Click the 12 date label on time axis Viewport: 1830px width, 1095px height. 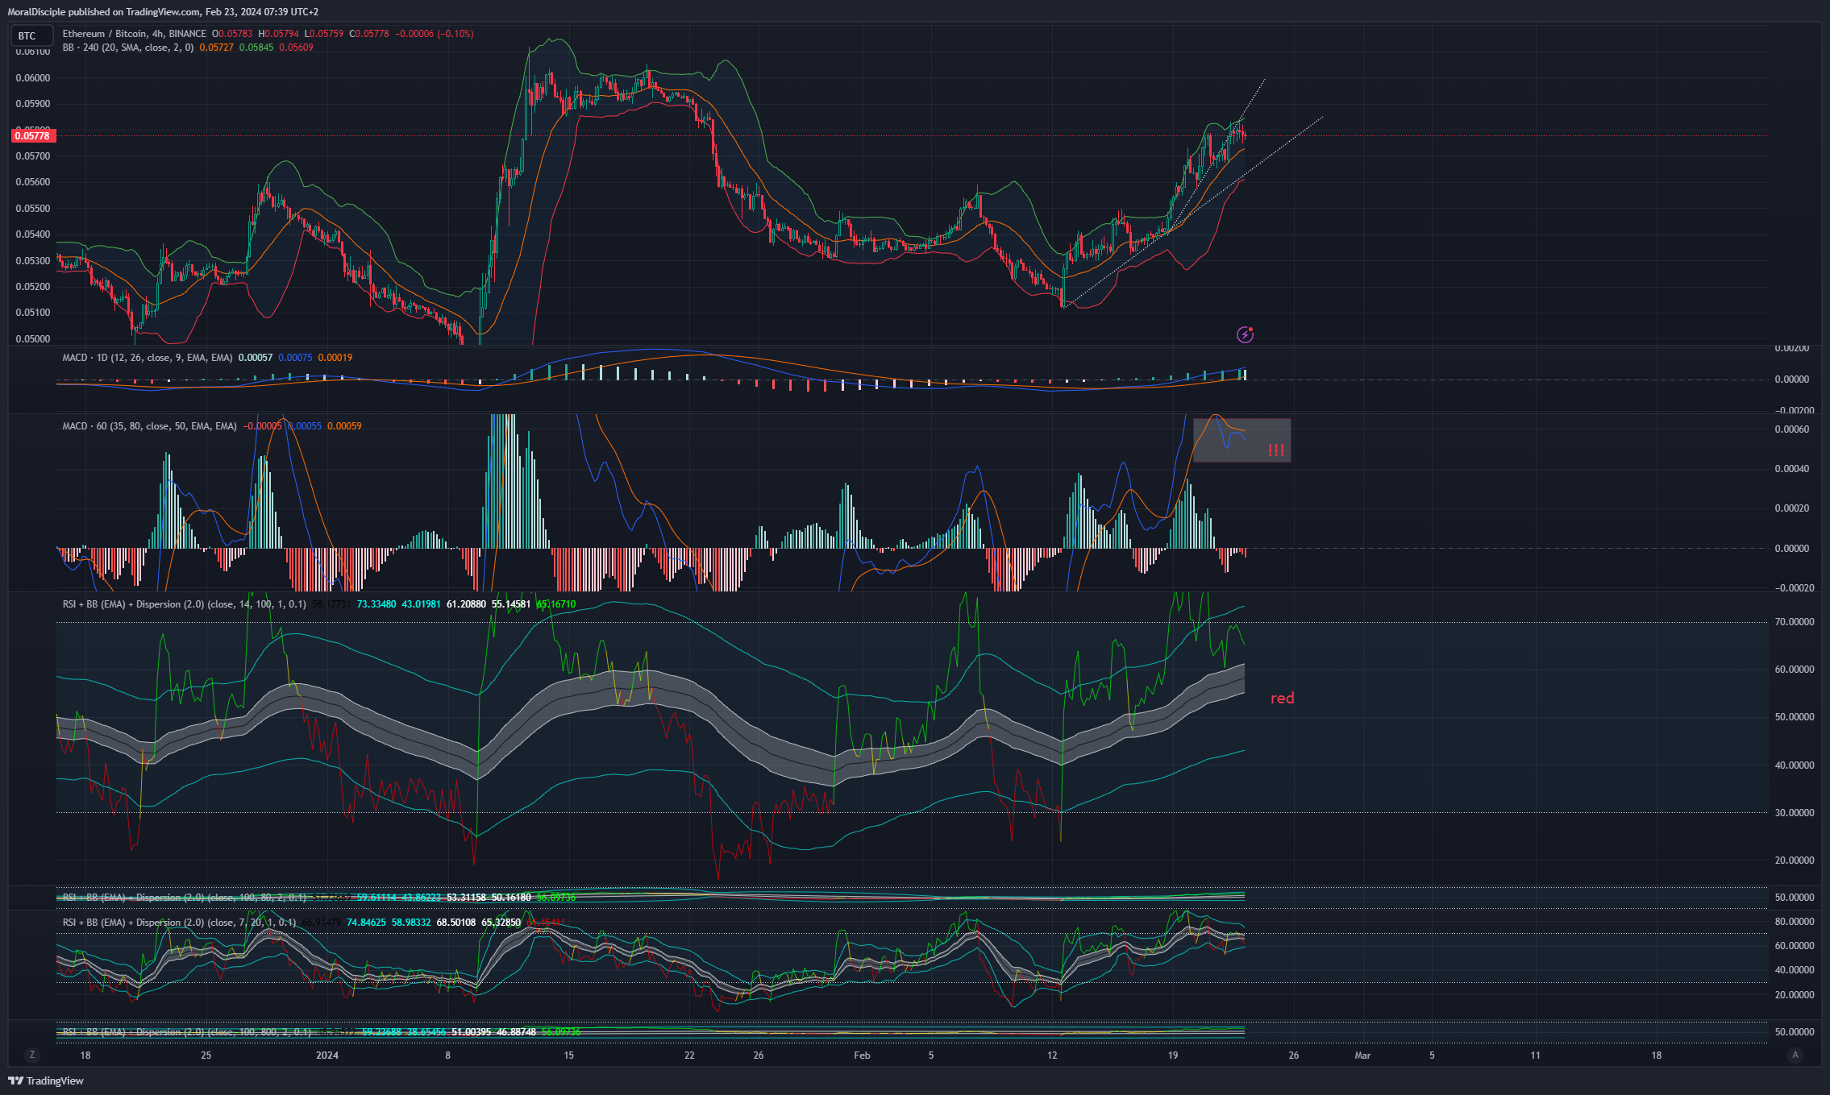point(1052,1056)
